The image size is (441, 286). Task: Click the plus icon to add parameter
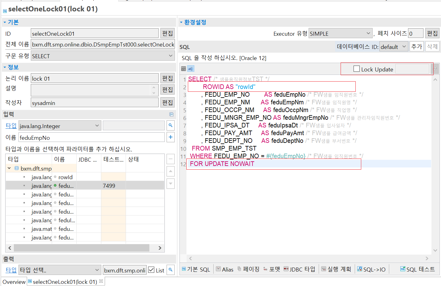pos(171,137)
